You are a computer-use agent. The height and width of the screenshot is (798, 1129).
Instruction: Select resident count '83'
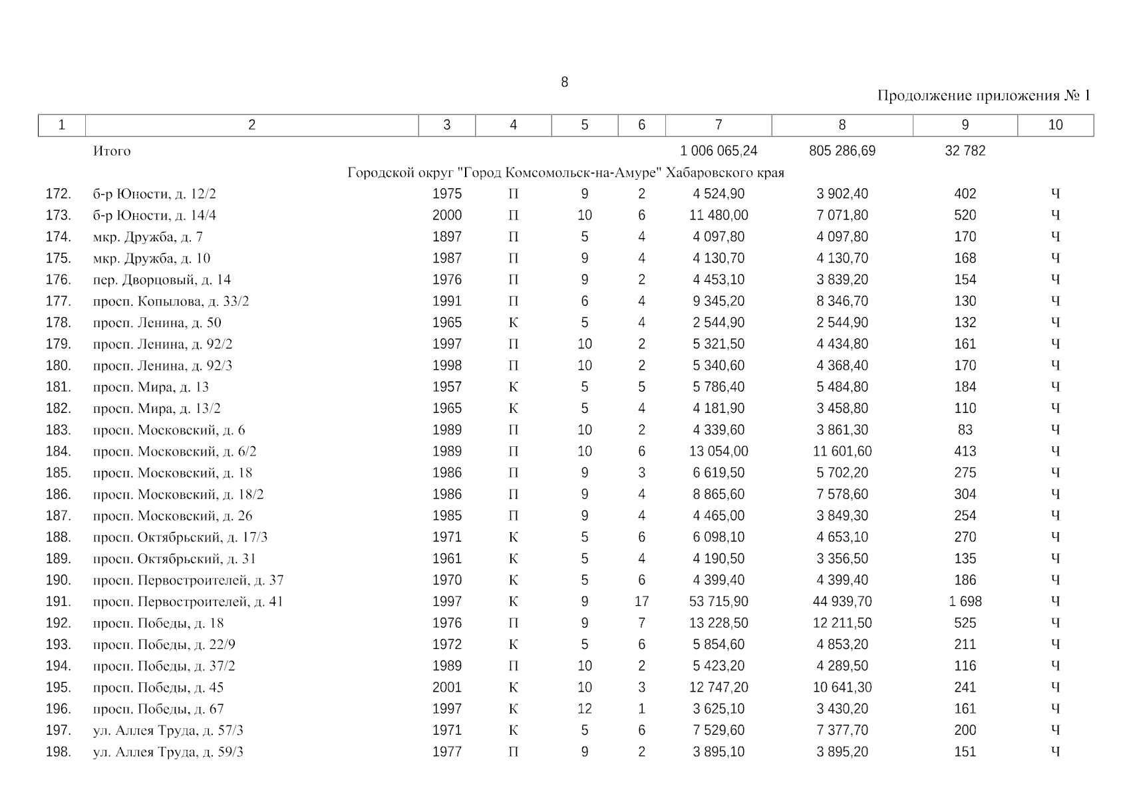click(x=965, y=430)
